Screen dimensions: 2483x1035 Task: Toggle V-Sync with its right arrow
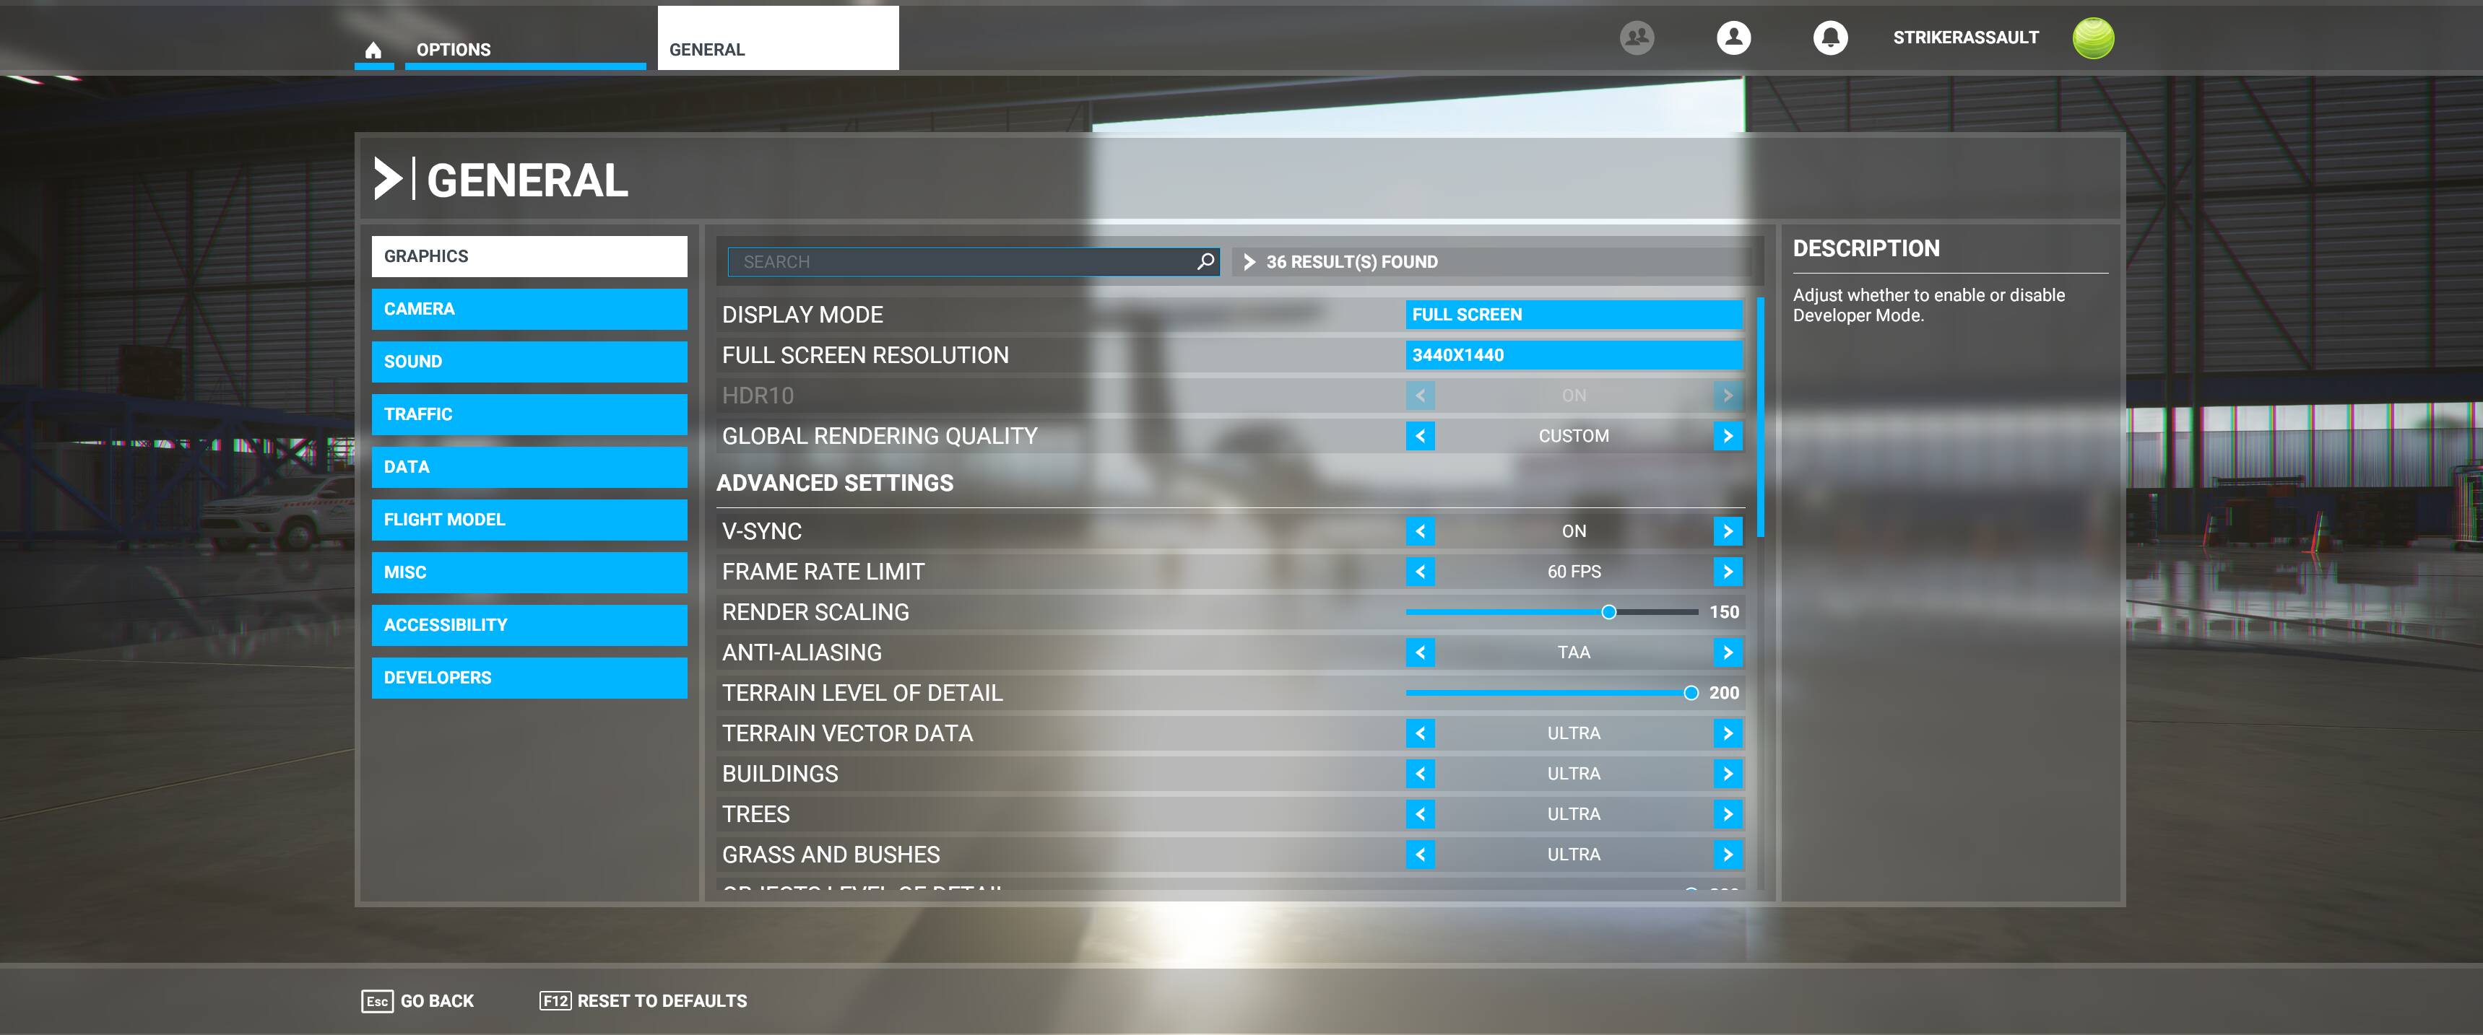click(x=1728, y=531)
